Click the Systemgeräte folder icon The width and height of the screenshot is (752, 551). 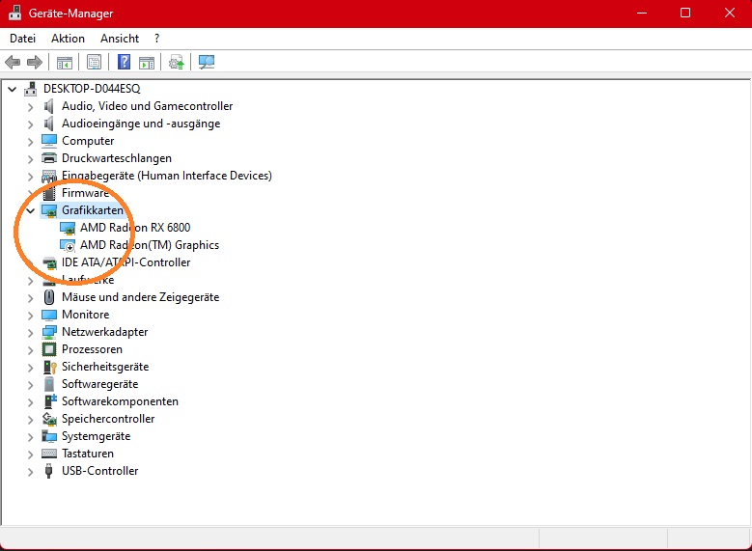pos(49,436)
